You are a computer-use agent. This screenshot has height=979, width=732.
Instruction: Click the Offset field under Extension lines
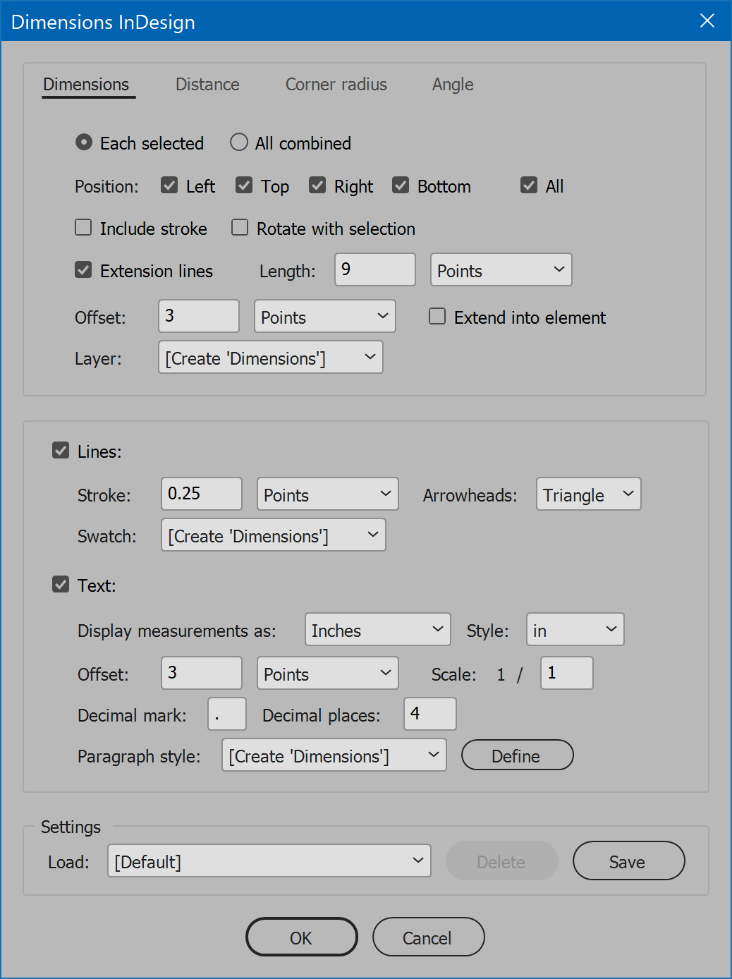[x=199, y=316]
